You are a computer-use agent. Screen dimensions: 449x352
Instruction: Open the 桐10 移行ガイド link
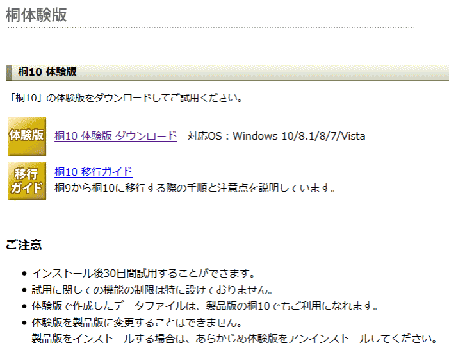(x=94, y=172)
